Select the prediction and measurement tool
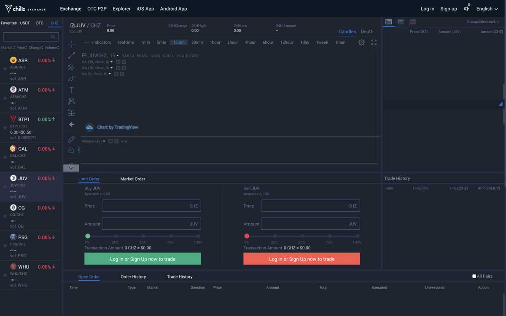506x316 pixels. (72, 112)
